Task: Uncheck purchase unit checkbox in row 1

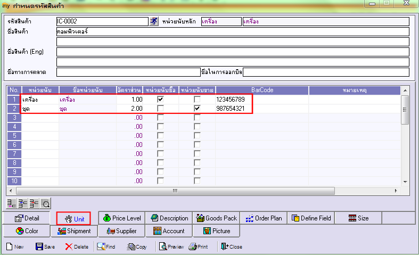Action: pyautogui.click(x=160, y=100)
